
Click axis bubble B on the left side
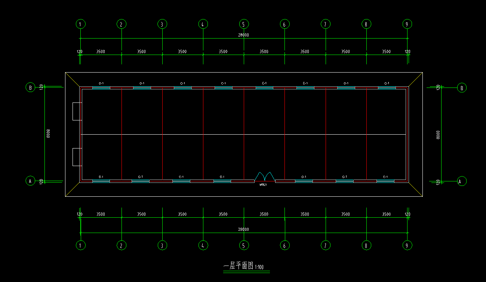pyautogui.click(x=30, y=88)
